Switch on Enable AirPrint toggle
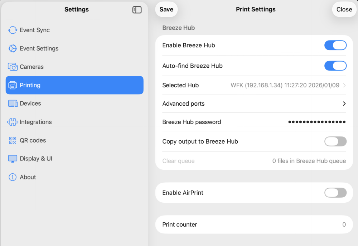Image resolution: width=358 pixels, height=246 pixels. [335, 193]
